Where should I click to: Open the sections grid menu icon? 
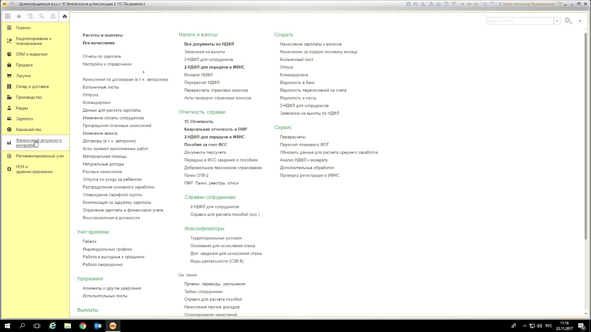point(7,16)
